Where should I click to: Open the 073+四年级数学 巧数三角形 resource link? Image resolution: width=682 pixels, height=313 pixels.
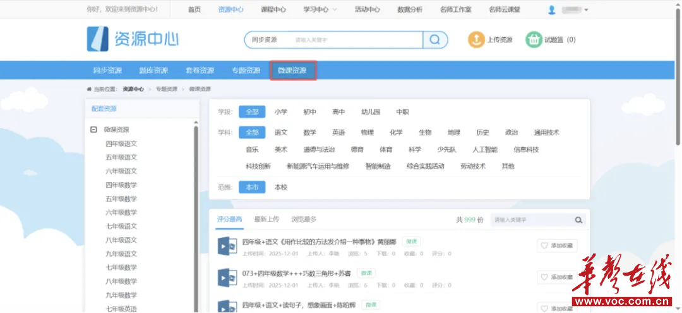click(296, 273)
